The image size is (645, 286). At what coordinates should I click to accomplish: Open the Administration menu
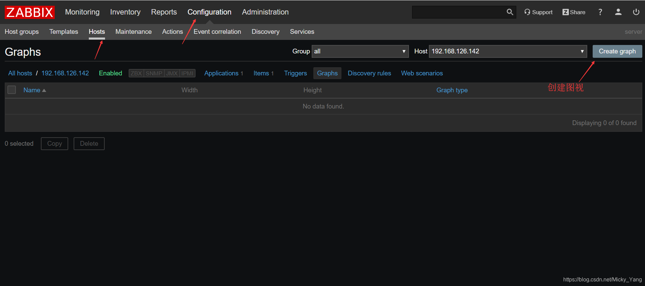click(x=265, y=12)
